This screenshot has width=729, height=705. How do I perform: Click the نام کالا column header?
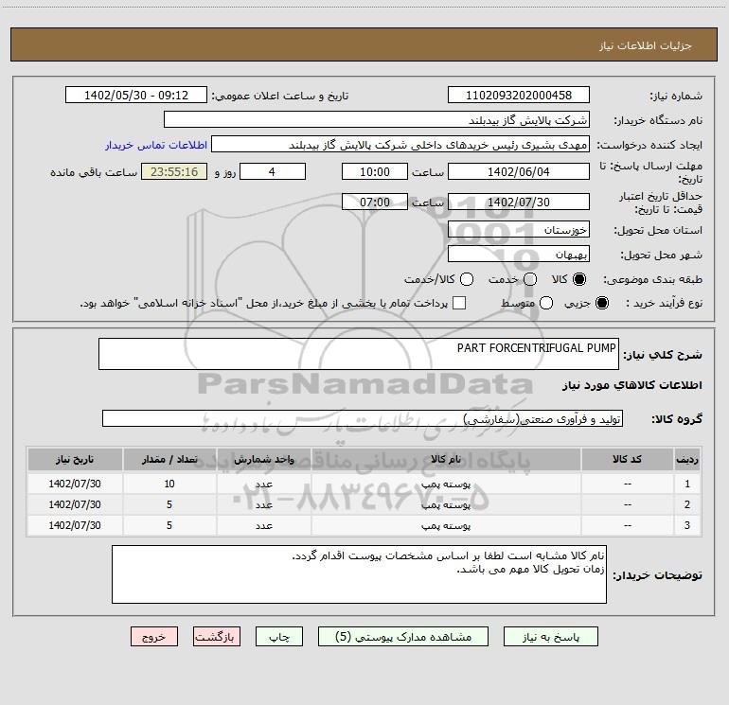pos(445,459)
